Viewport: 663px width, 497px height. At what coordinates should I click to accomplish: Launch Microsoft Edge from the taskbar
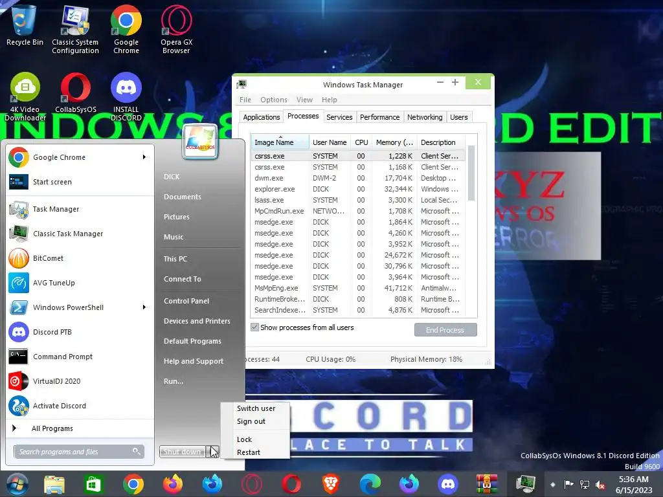coord(370,484)
